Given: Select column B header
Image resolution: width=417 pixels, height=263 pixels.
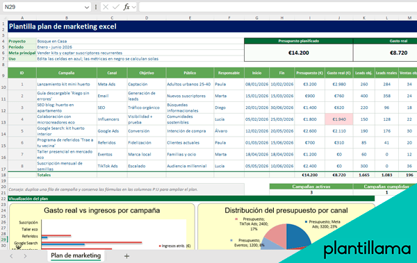Looking at the screenshot, I should (x=67, y=18).
